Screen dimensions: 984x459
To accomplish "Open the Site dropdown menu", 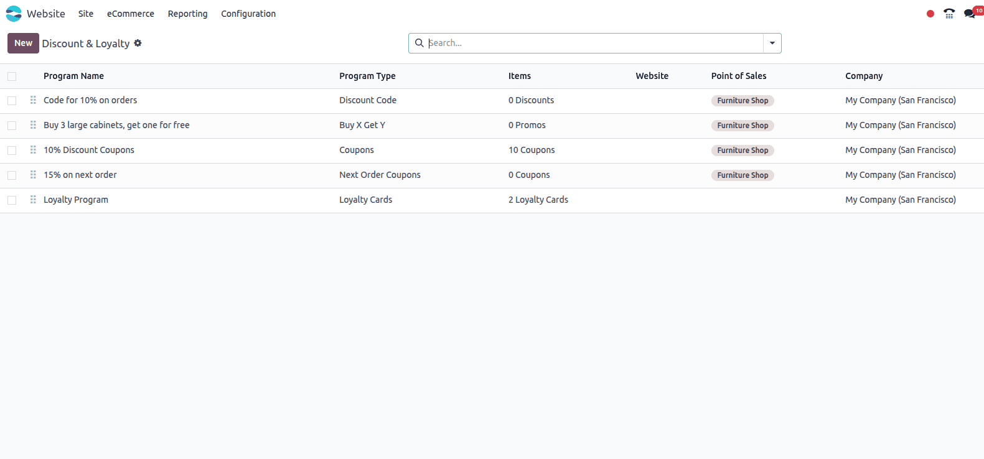I will [86, 14].
